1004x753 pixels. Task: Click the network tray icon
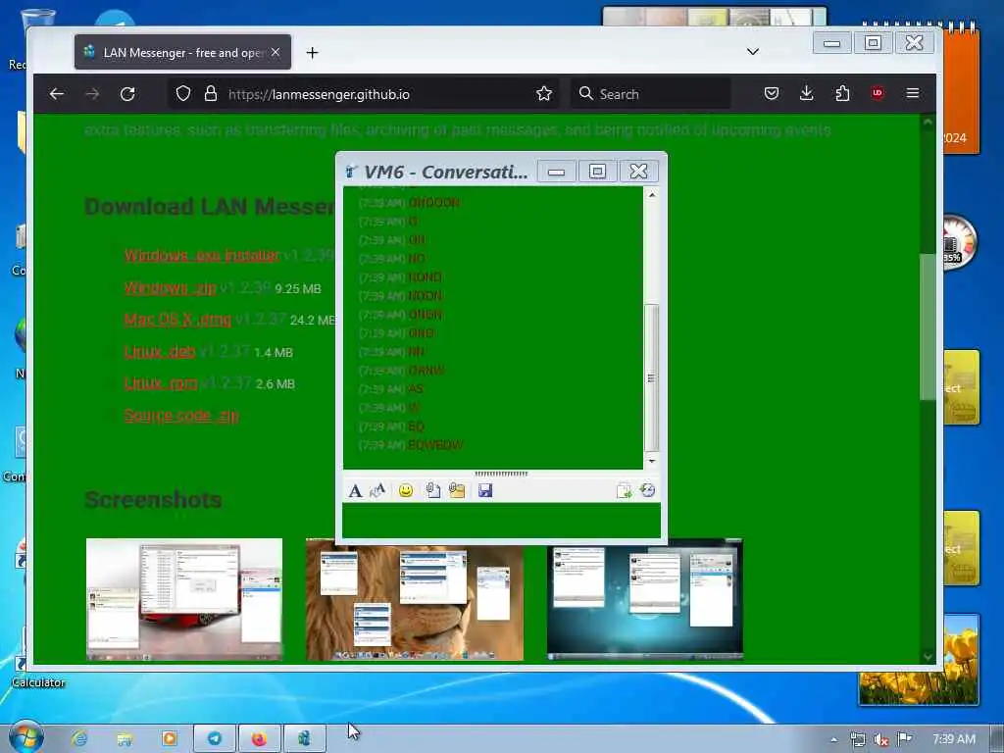pos(857,739)
